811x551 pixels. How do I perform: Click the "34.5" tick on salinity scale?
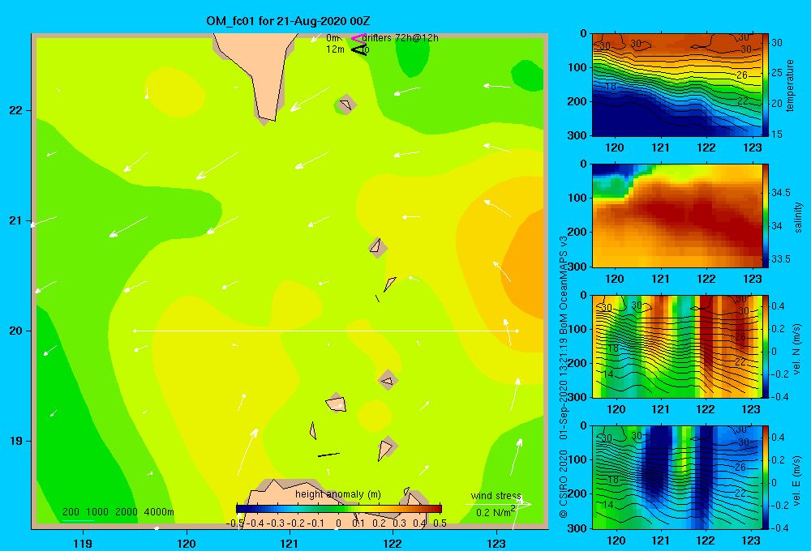[780, 193]
